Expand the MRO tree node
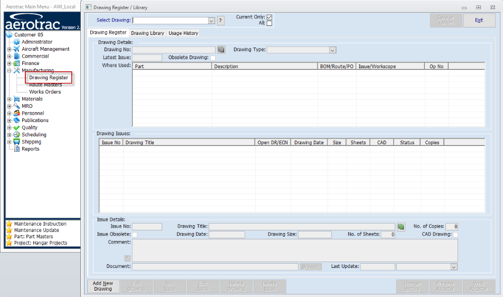 point(9,106)
